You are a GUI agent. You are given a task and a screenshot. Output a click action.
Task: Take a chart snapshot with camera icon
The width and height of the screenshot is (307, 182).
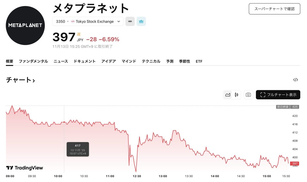click(x=248, y=95)
